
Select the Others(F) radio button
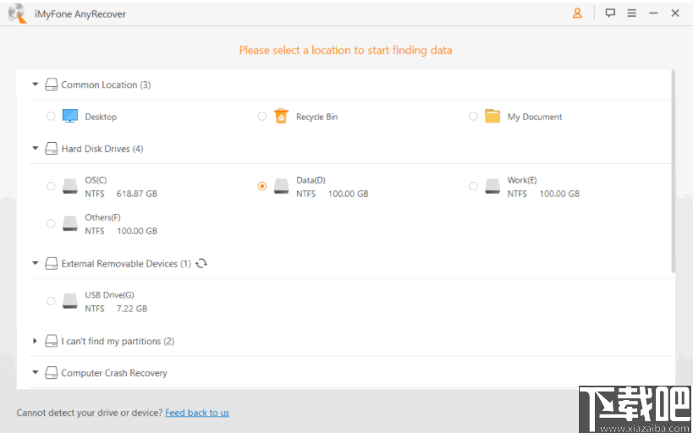(51, 224)
